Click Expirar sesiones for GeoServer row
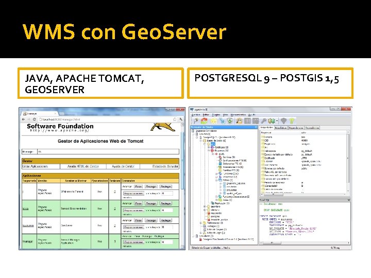This screenshot has width=371, height=278. [133, 227]
